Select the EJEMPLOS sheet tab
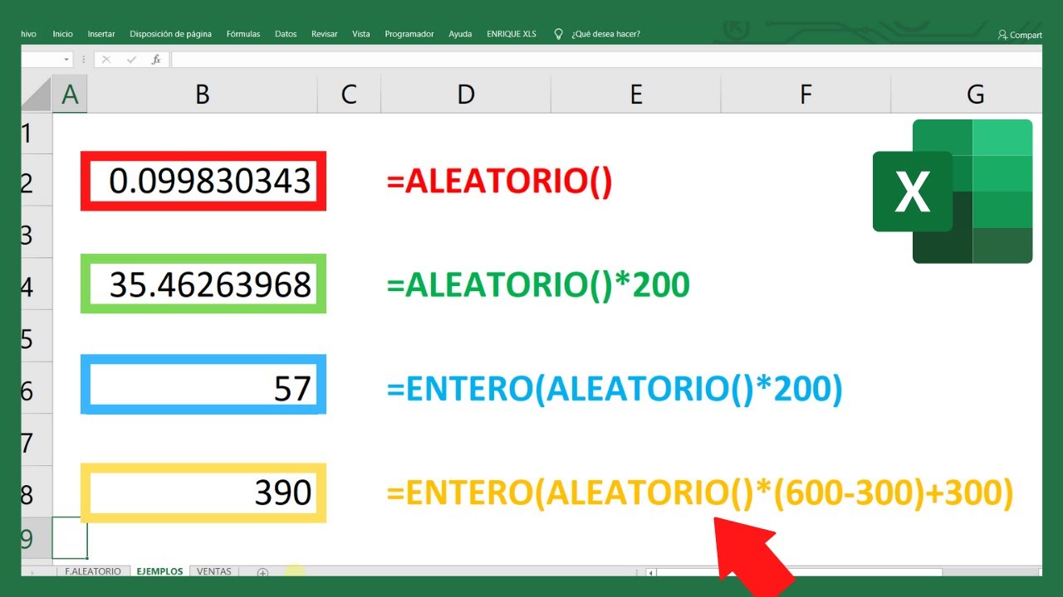Viewport: 1063px width, 597px height. (159, 572)
